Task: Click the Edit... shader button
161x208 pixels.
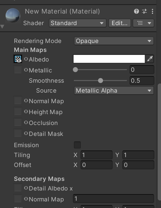Action: click(120, 23)
